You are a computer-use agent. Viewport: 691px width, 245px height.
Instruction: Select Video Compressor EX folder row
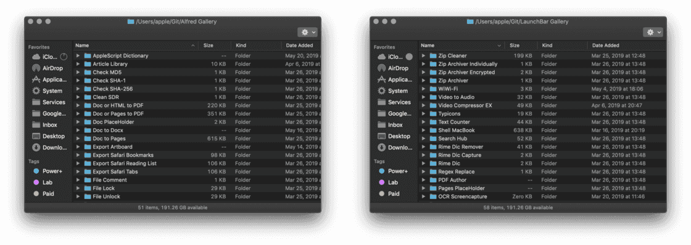coord(542,105)
